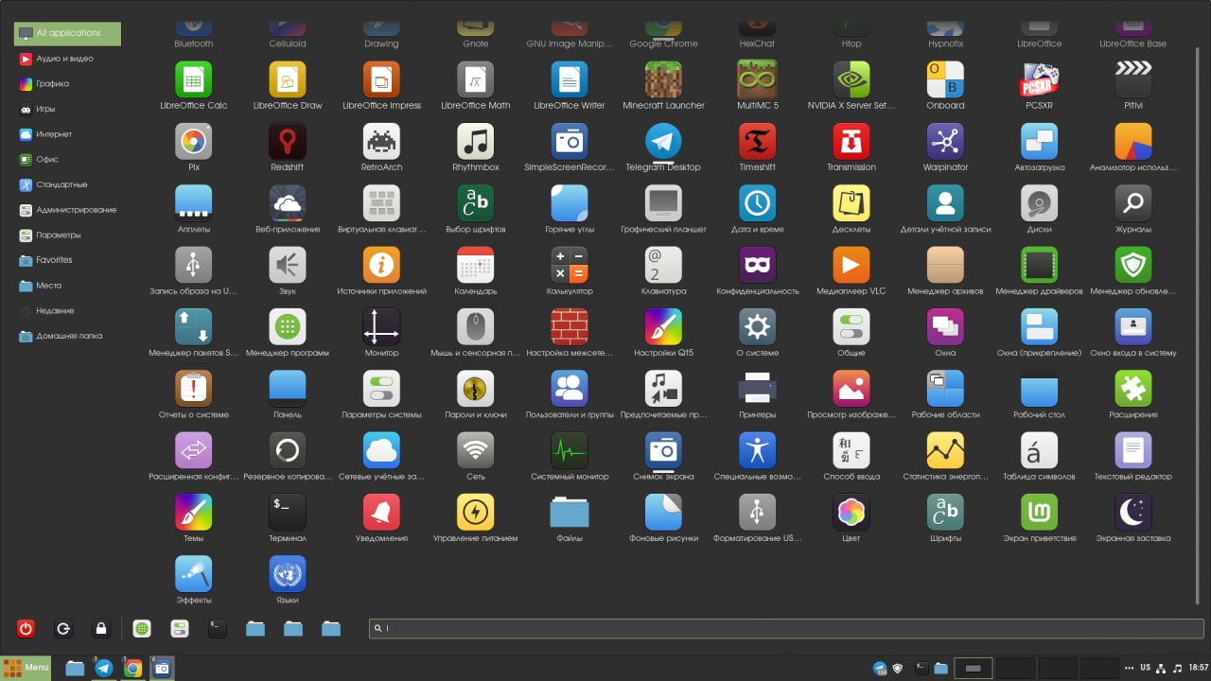Image resolution: width=1211 pixels, height=681 pixels.
Task: Start SimpleScreenRecorder
Action: click(570, 142)
